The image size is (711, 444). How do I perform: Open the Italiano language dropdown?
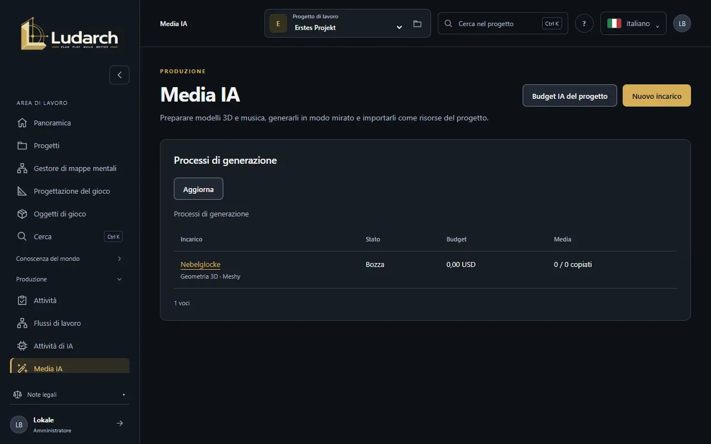pos(633,23)
